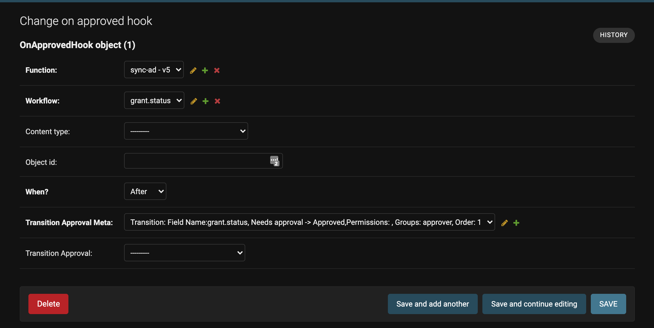Open the Workflow dropdown showing grant.status

[x=154, y=101]
